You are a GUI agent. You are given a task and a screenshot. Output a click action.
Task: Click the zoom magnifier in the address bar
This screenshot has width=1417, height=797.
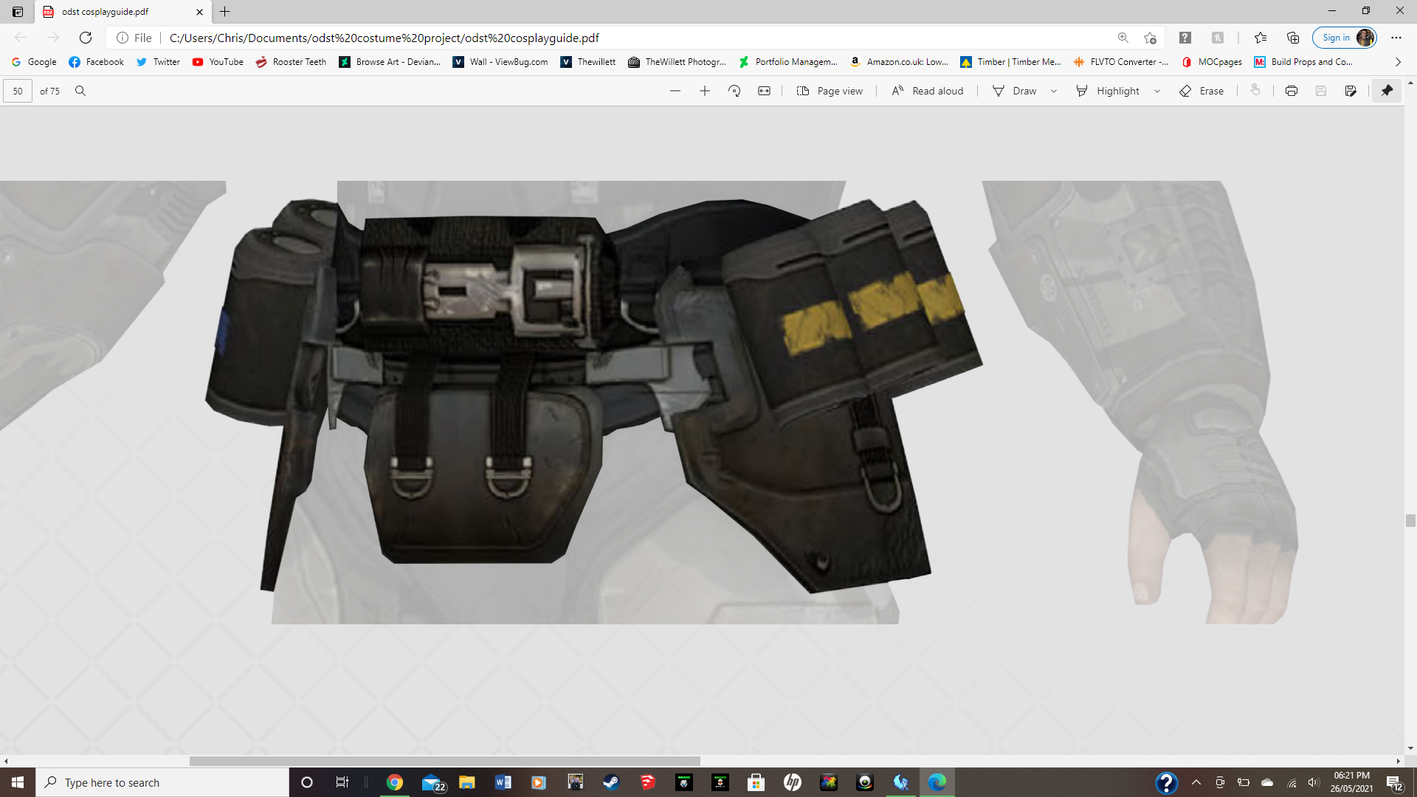click(1123, 38)
